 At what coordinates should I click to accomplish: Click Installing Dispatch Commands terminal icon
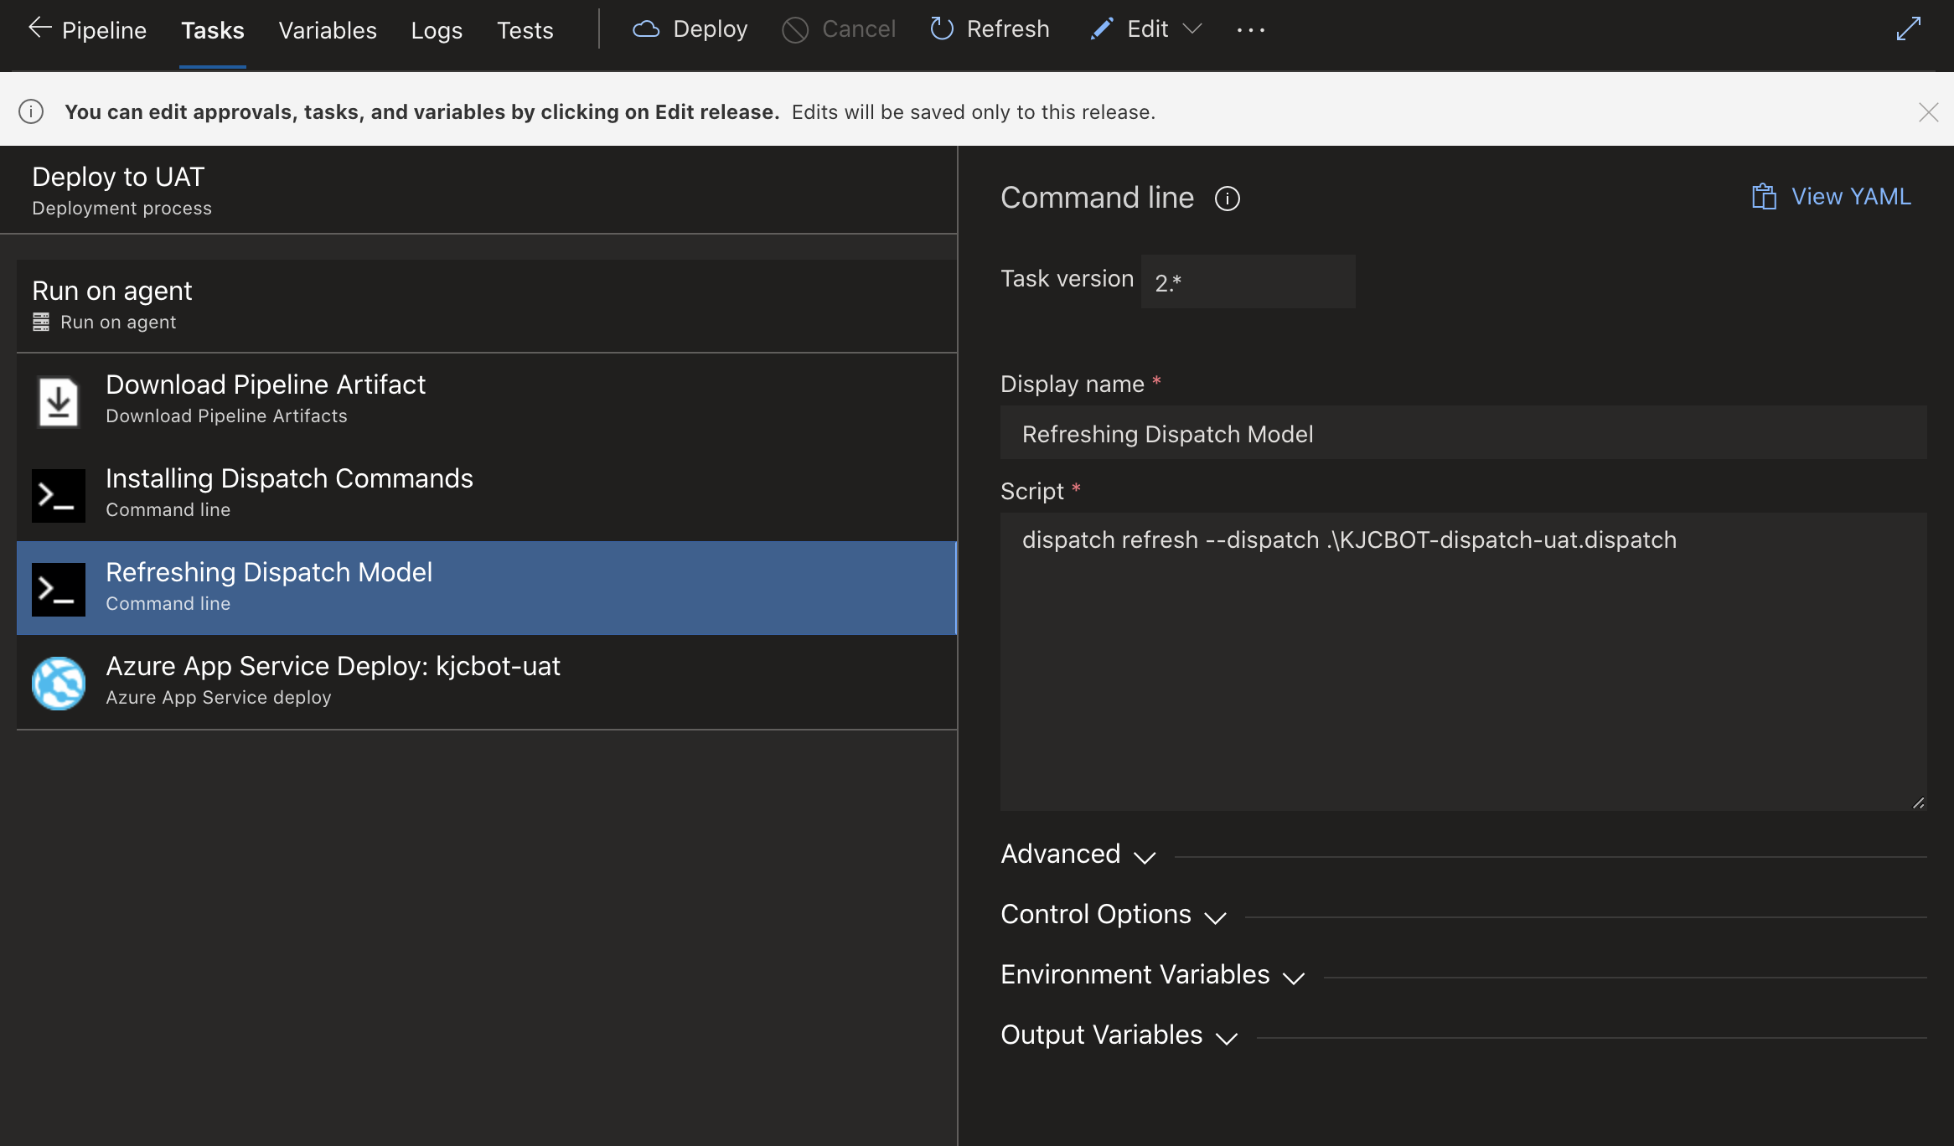coord(59,496)
